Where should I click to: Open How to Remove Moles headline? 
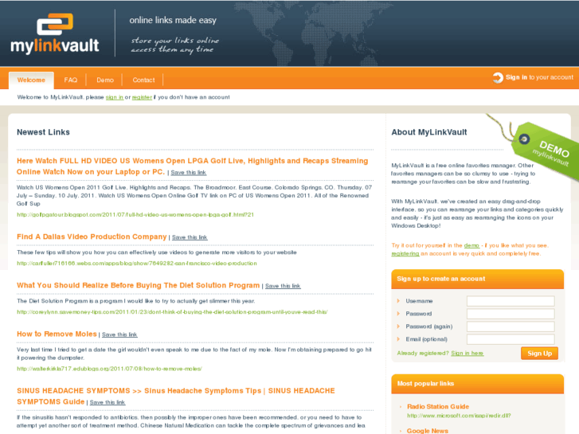(57, 334)
